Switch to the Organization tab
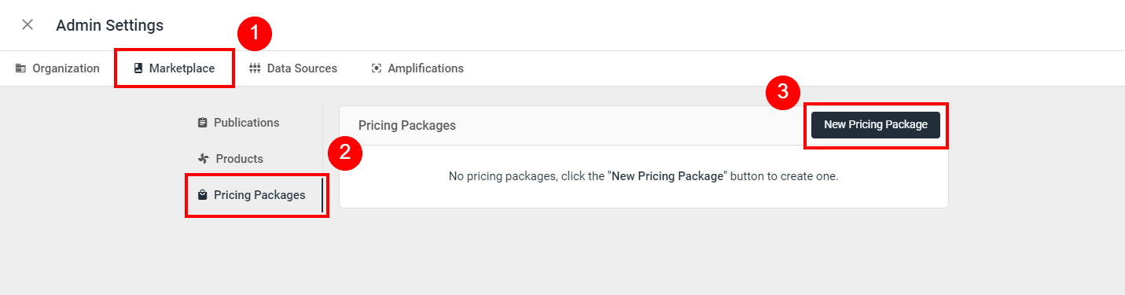Viewport: 1125px width, 295px height. (x=57, y=68)
